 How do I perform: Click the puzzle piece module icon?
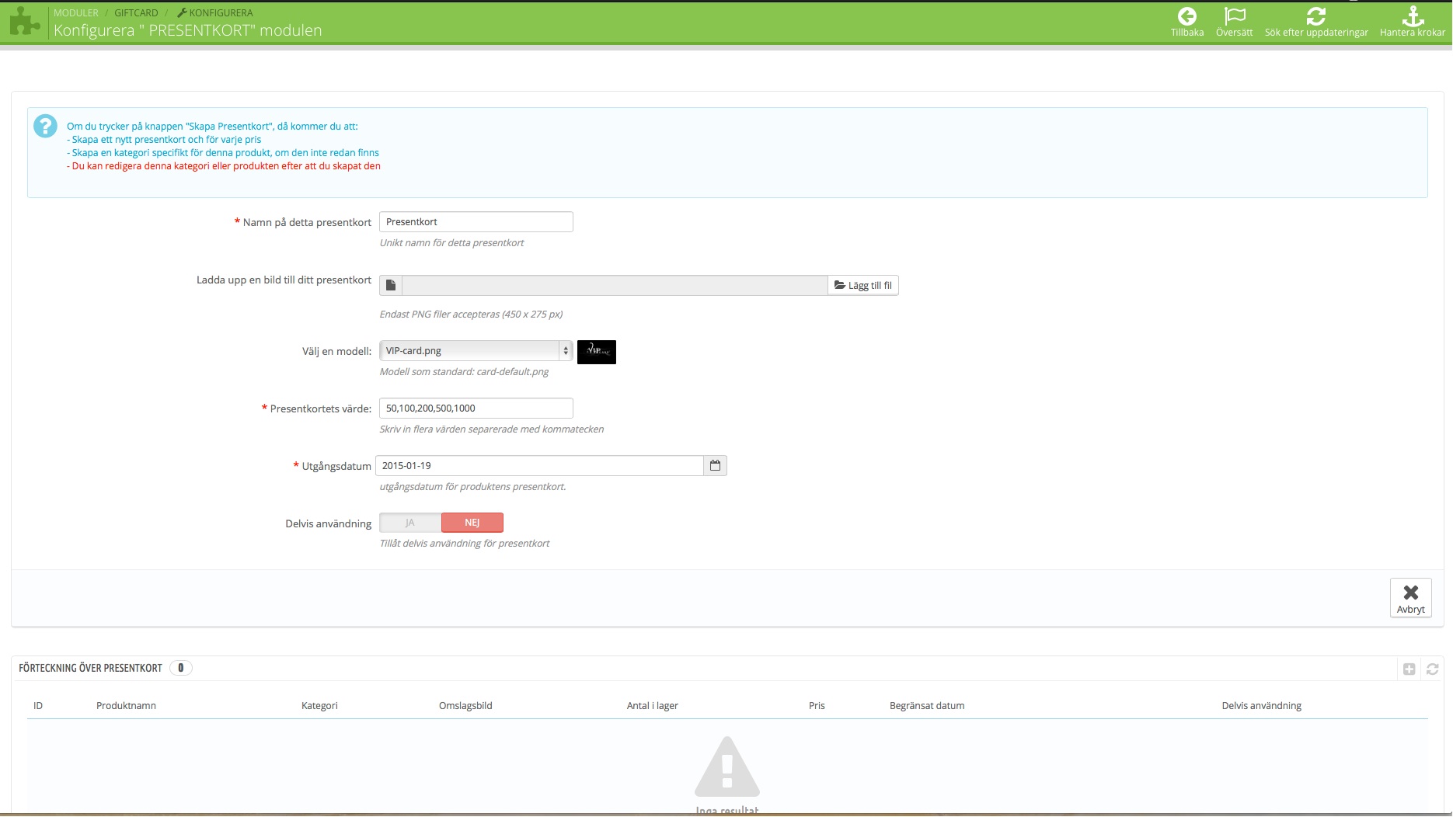pos(25,22)
